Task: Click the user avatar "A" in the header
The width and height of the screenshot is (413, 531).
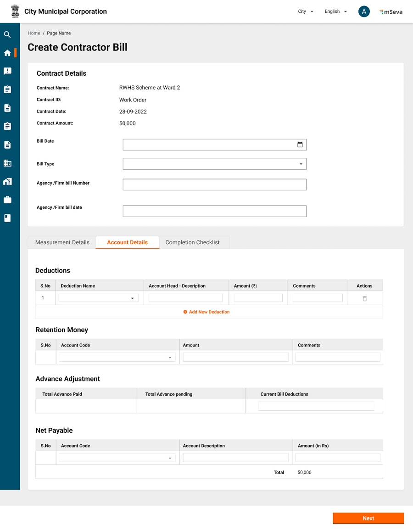Action: pos(364,11)
